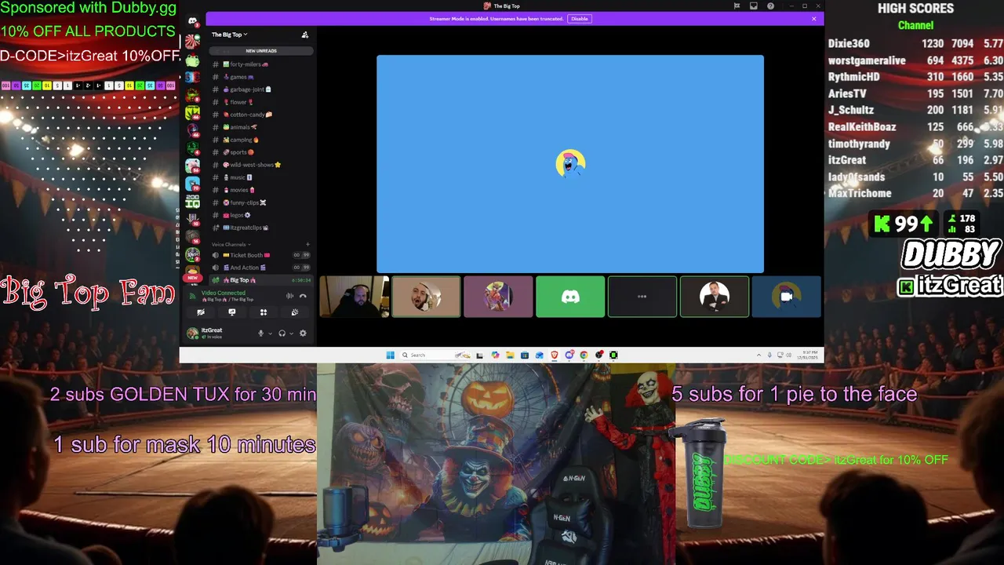This screenshot has height=565, width=1004.
Task: Select the suited man avatar participant tile
Action: (715, 297)
